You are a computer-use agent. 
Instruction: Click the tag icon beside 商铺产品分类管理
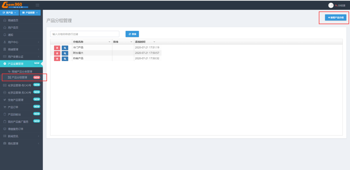coord(9,72)
